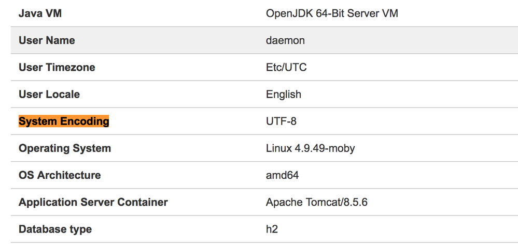This screenshot has width=518, height=246.
Task: Click the User Locale label
Action: (x=49, y=94)
